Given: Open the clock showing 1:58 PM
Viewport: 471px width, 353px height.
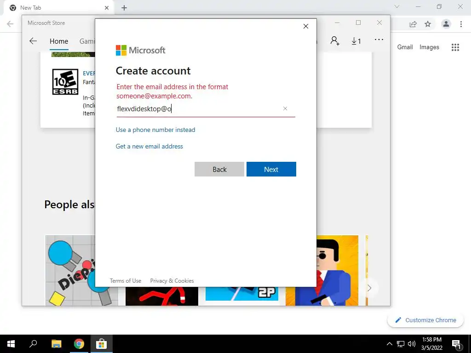Looking at the screenshot, I should click(x=431, y=344).
